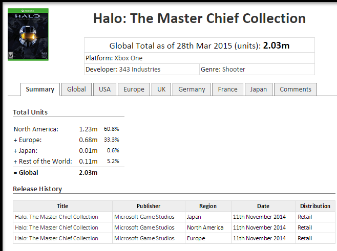The height and width of the screenshot is (251, 337).
Task: Select the Germany tab
Action: click(192, 89)
